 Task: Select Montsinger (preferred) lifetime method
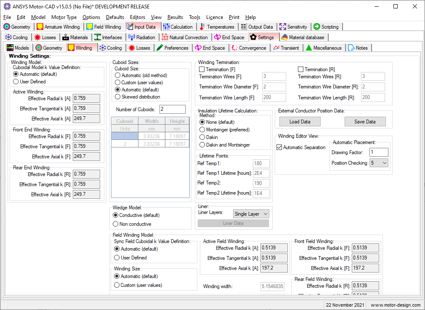click(203, 130)
